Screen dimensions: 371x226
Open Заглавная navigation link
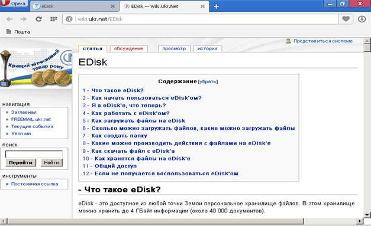(24, 112)
